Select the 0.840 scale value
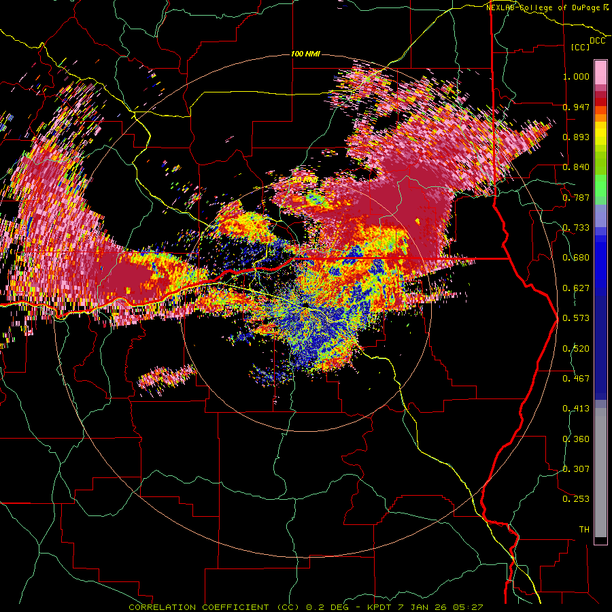The image size is (612, 612). click(x=576, y=167)
